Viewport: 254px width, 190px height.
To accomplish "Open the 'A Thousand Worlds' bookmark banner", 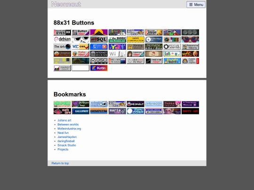I will coord(190,104).
